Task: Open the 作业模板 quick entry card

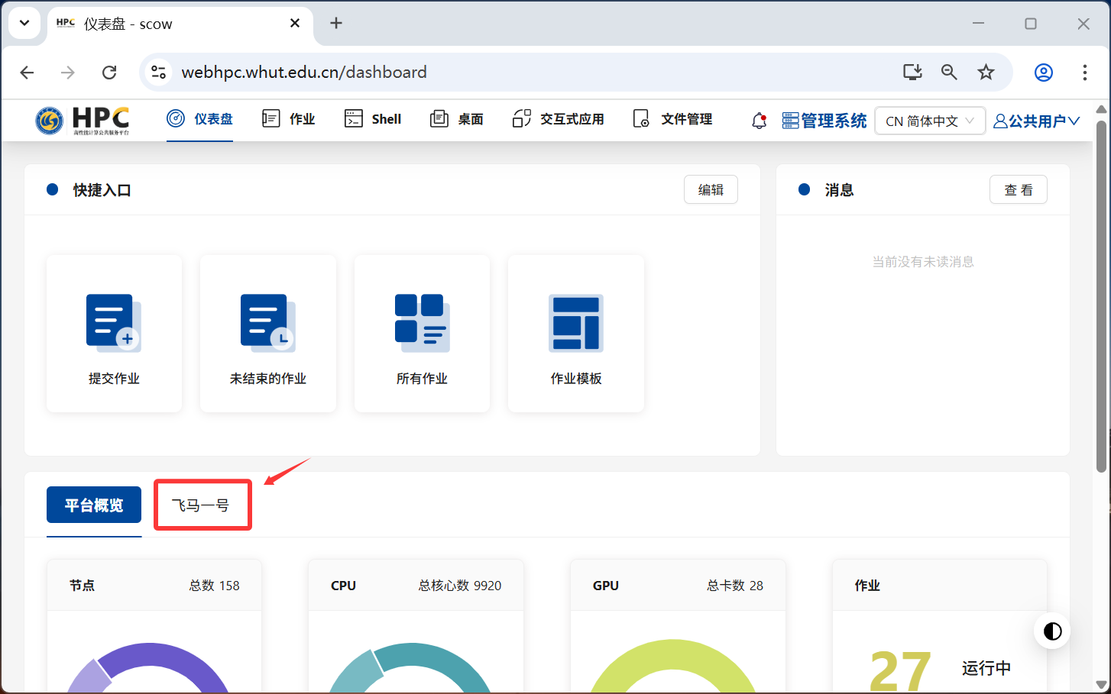Action: point(576,334)
